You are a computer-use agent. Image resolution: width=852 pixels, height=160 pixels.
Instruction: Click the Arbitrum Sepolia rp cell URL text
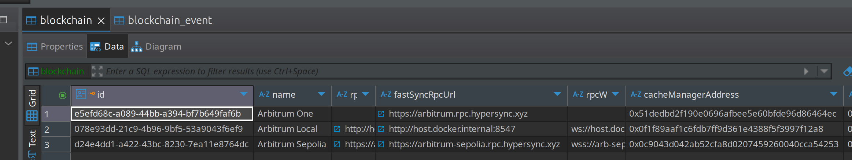[359, 144]
